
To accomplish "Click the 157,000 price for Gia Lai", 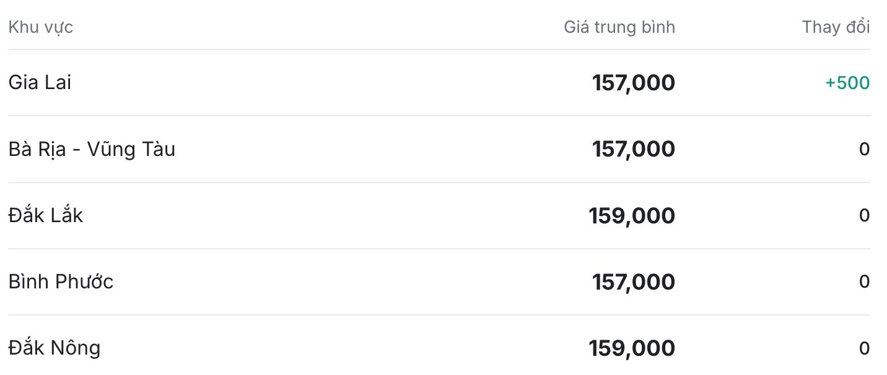I will coord(634,83).
